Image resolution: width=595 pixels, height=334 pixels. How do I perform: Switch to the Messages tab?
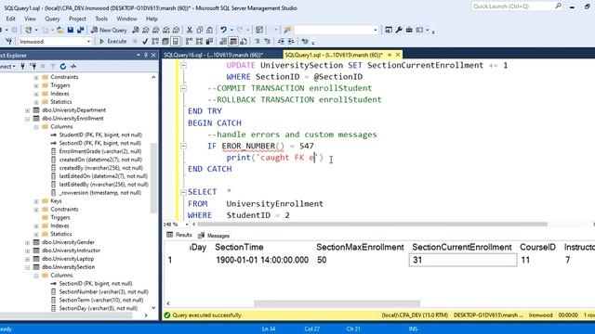[215, 236]
